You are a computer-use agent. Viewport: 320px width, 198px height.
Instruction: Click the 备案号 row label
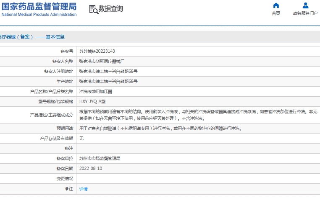pyautogui.click(x=67, y=51)
